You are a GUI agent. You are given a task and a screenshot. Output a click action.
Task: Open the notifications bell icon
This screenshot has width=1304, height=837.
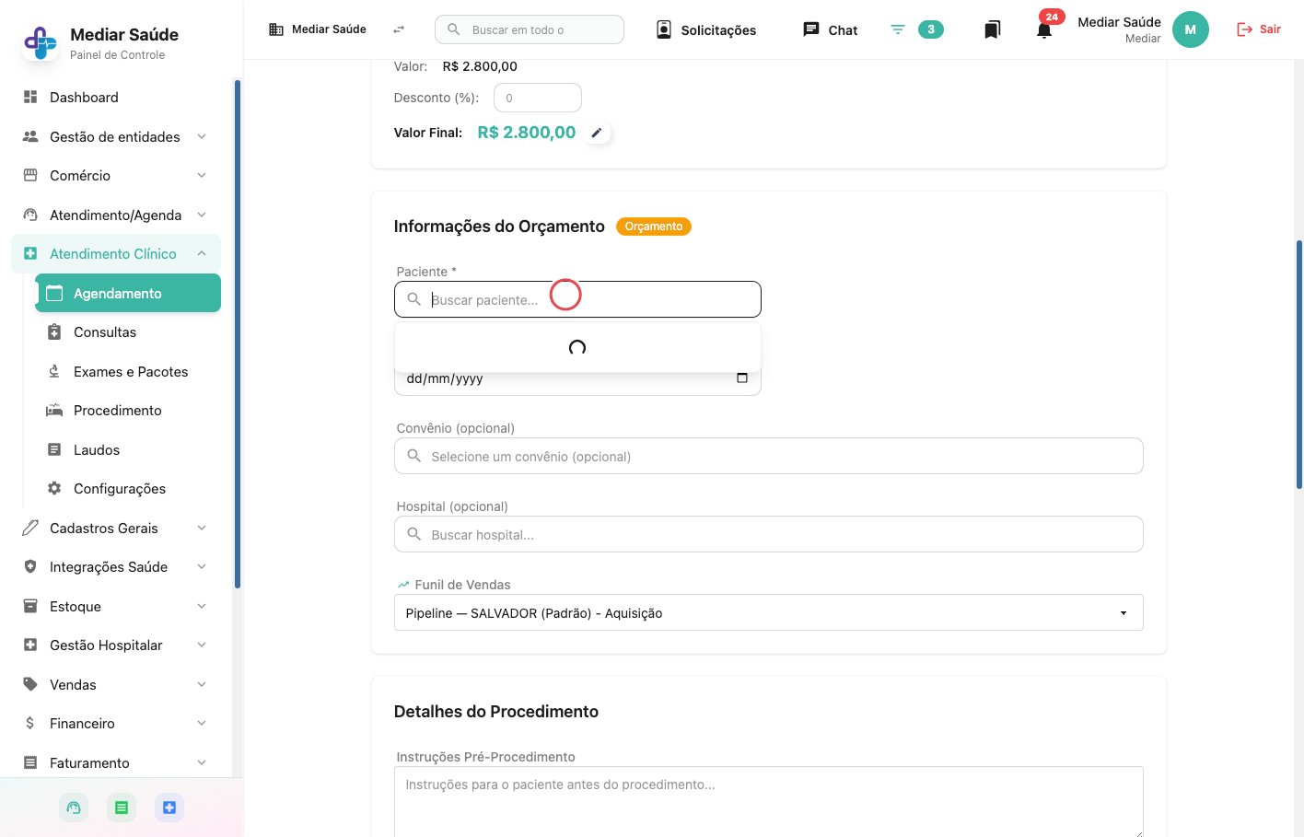tap(1044, 30)
